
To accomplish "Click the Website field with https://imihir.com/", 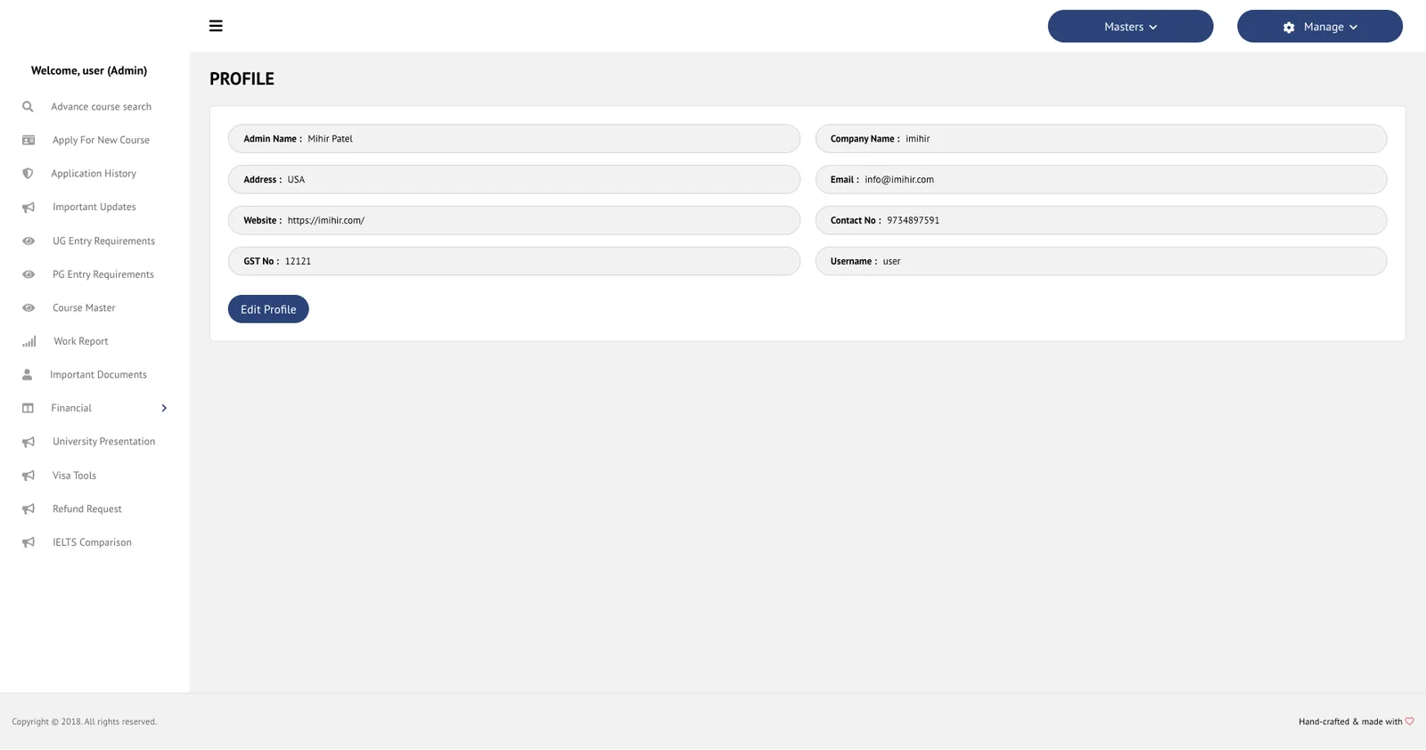I will pyautogui.click(x=514, y=221).
